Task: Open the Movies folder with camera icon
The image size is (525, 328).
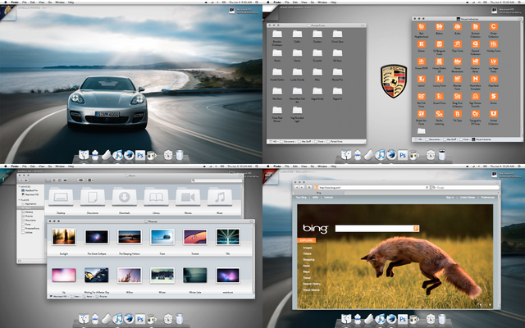Action: [x=188, y=197]
